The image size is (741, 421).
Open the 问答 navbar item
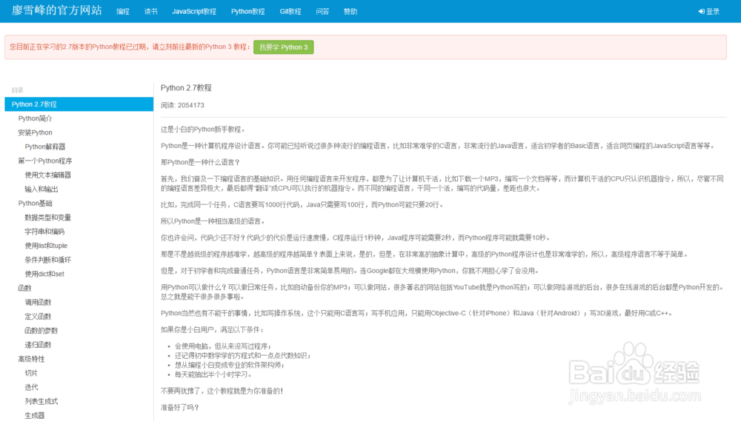(322, 11)
